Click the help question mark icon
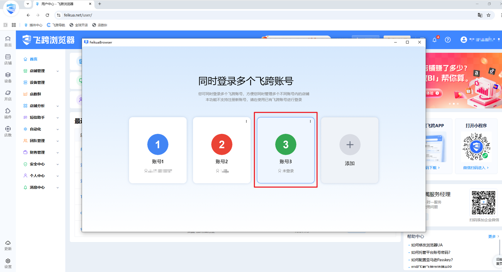502x272 pixels. point(448,40)
